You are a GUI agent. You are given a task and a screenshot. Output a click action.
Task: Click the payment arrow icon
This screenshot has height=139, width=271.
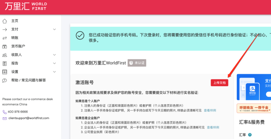5,29
